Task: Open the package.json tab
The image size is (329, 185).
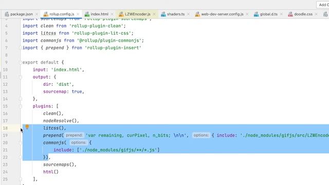Action: point(22,14)
